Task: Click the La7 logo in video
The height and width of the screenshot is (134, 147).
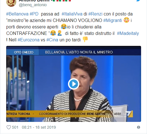Action: click(129, 114)
